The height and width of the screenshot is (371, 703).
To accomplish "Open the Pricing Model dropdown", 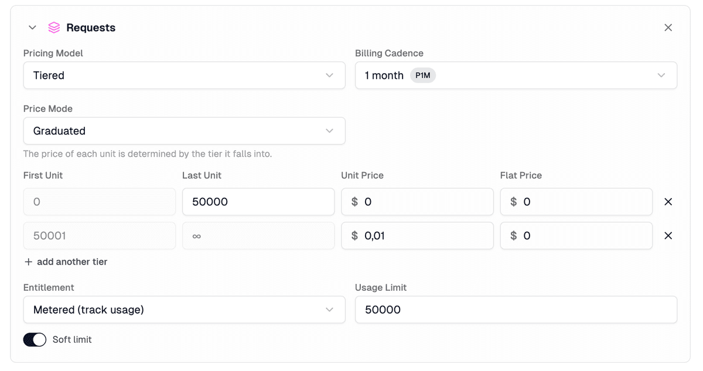I will pos(185,75).
